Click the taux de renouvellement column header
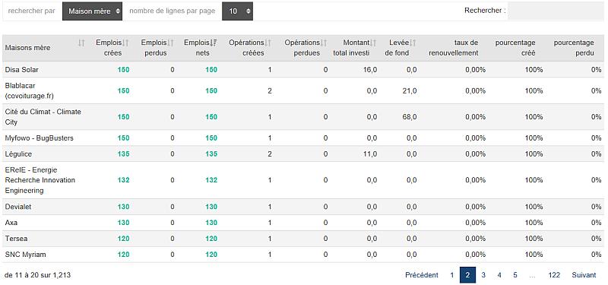 pyautogui.click(x=453, y=48)
